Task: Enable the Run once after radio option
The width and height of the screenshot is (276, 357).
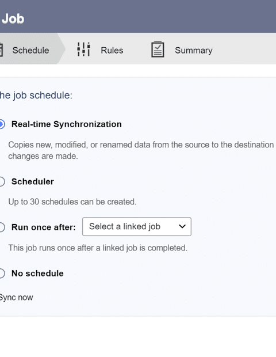Action: (2, 227)
